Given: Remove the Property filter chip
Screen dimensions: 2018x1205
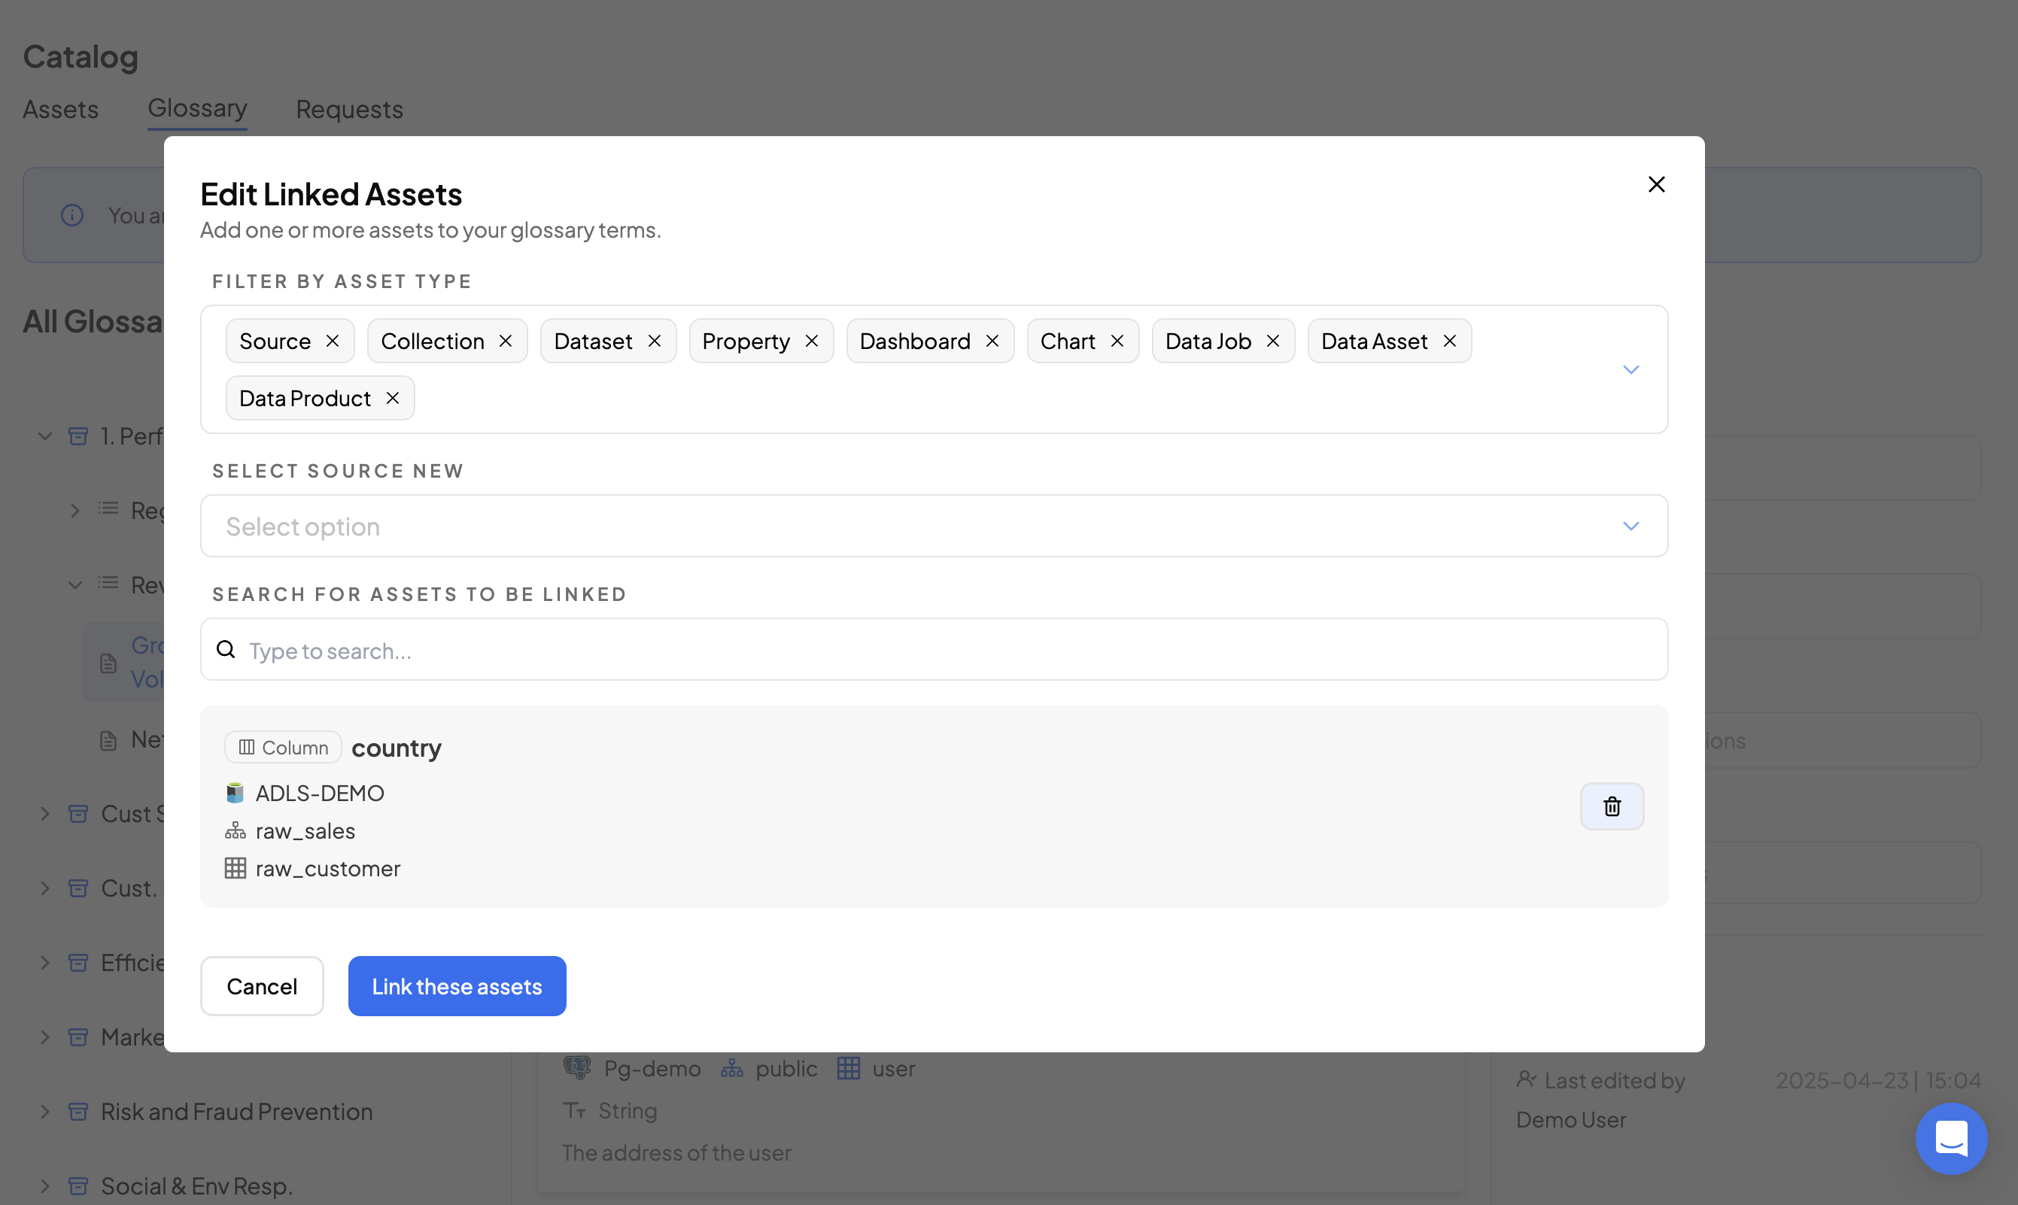Looking at the screenshot, I should tap(811, 341).
